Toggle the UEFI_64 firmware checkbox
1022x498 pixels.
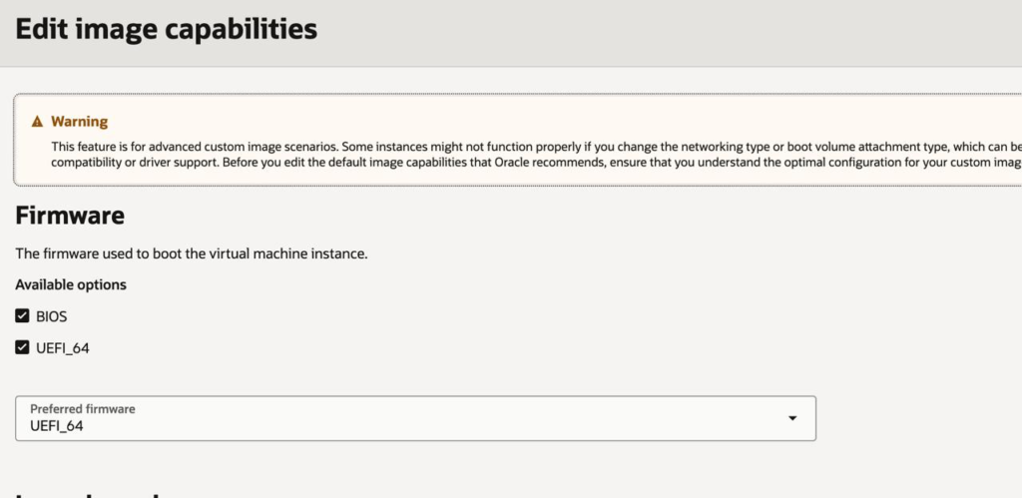[23, 348]
